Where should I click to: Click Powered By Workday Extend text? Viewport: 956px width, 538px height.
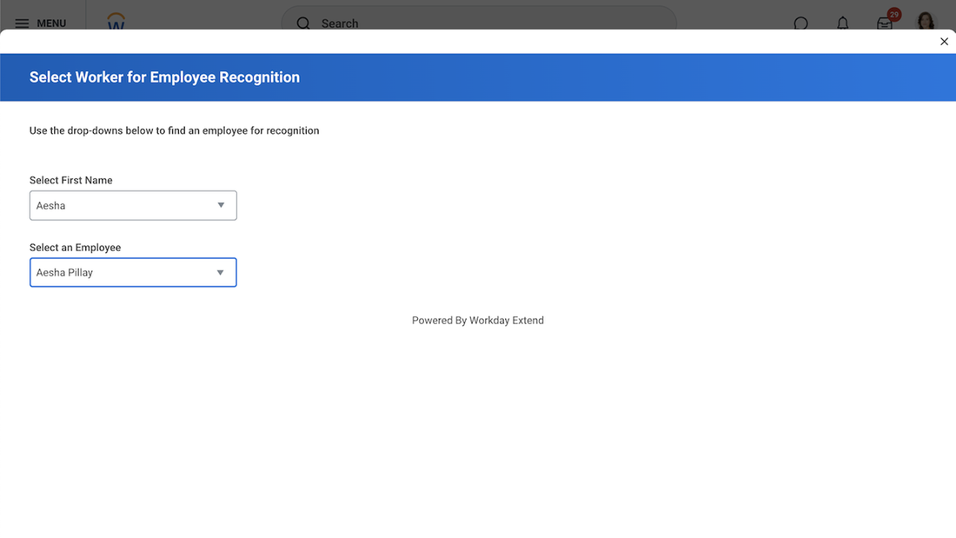click(x=477, y=320)
